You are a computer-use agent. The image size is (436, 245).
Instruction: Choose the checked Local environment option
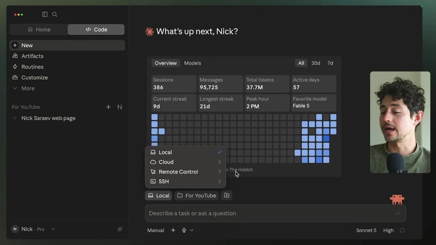[186, 152]
